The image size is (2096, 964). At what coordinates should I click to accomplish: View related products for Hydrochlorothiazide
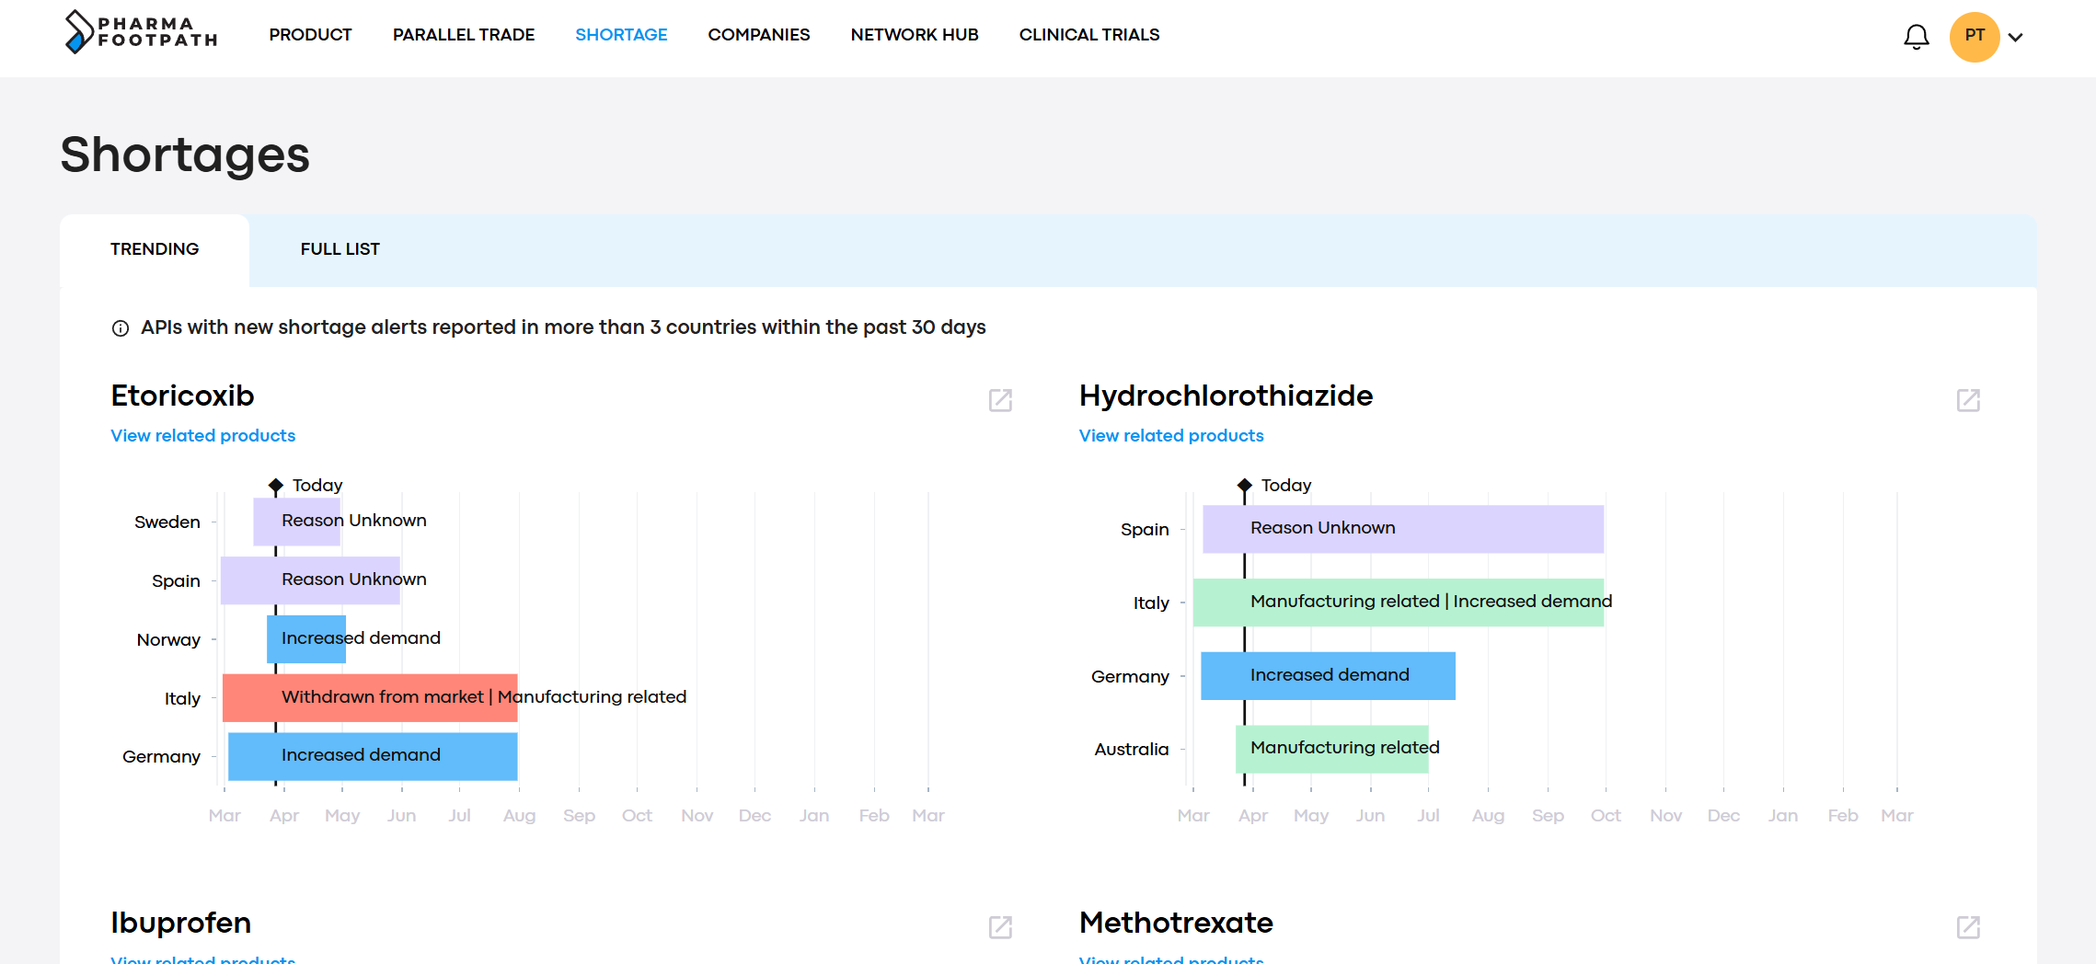click(x=1170, y=436)
